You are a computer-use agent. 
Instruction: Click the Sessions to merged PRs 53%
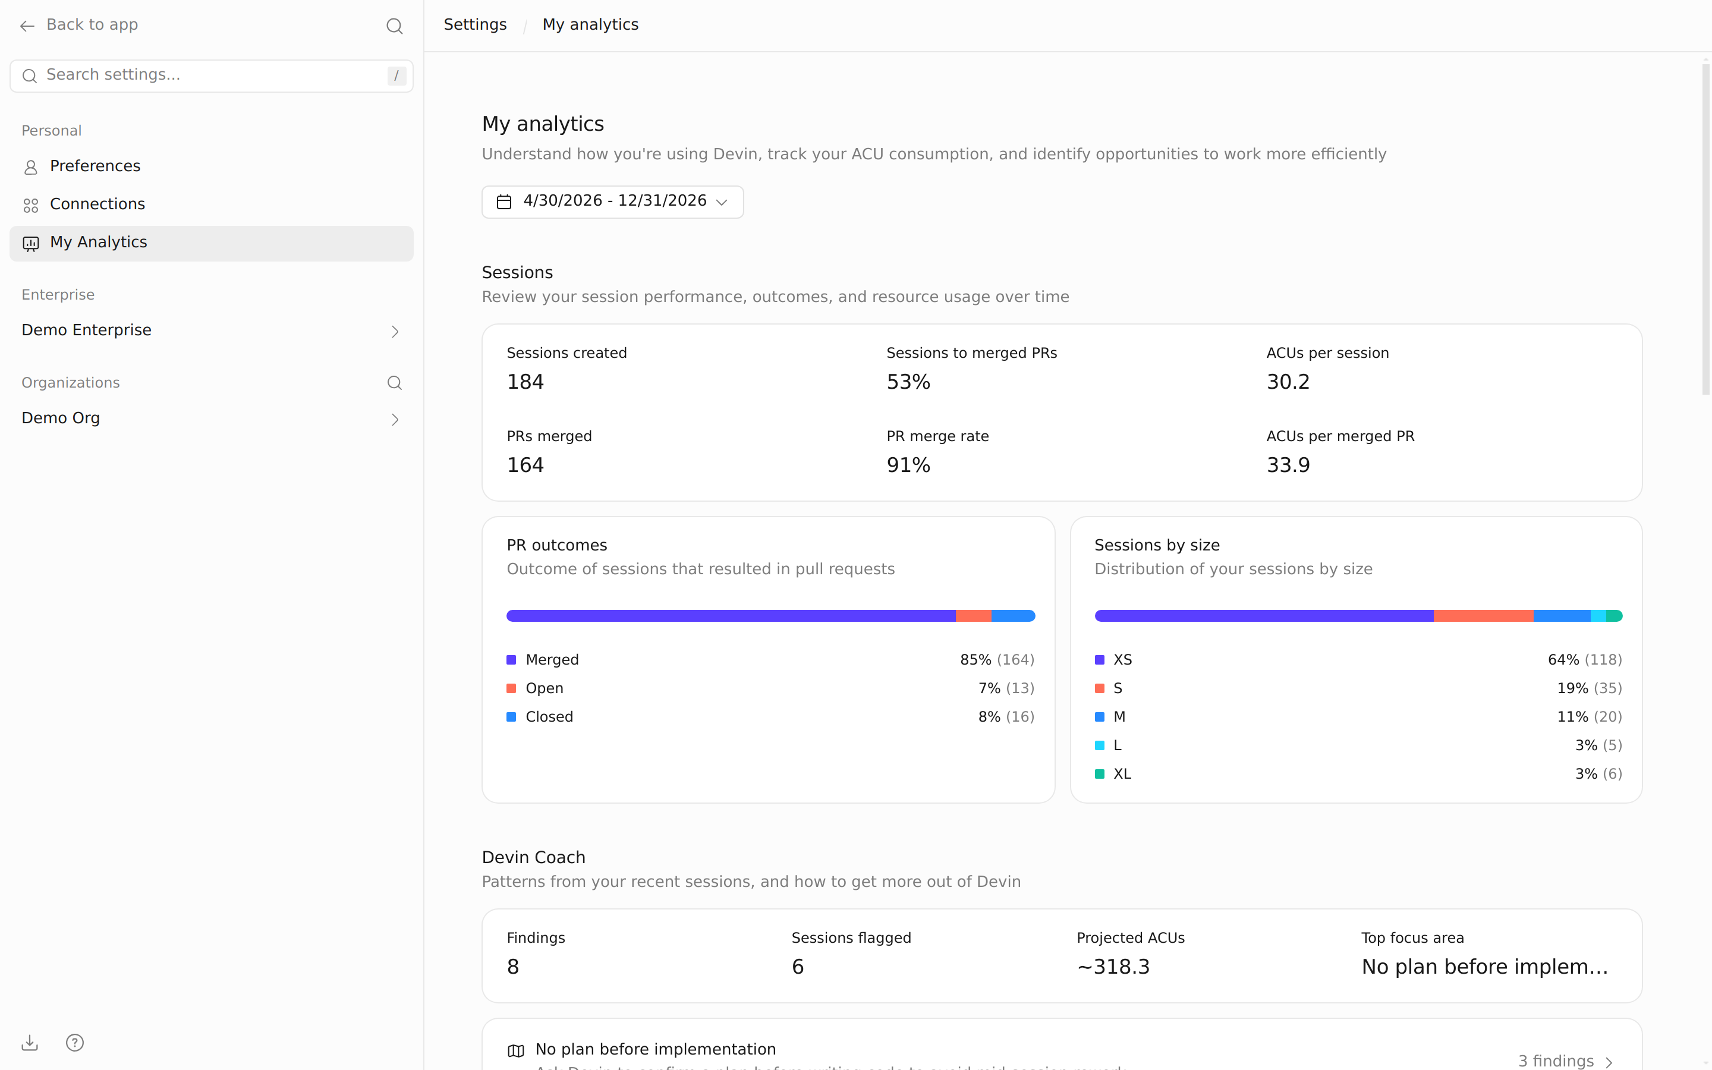point(908,382)
